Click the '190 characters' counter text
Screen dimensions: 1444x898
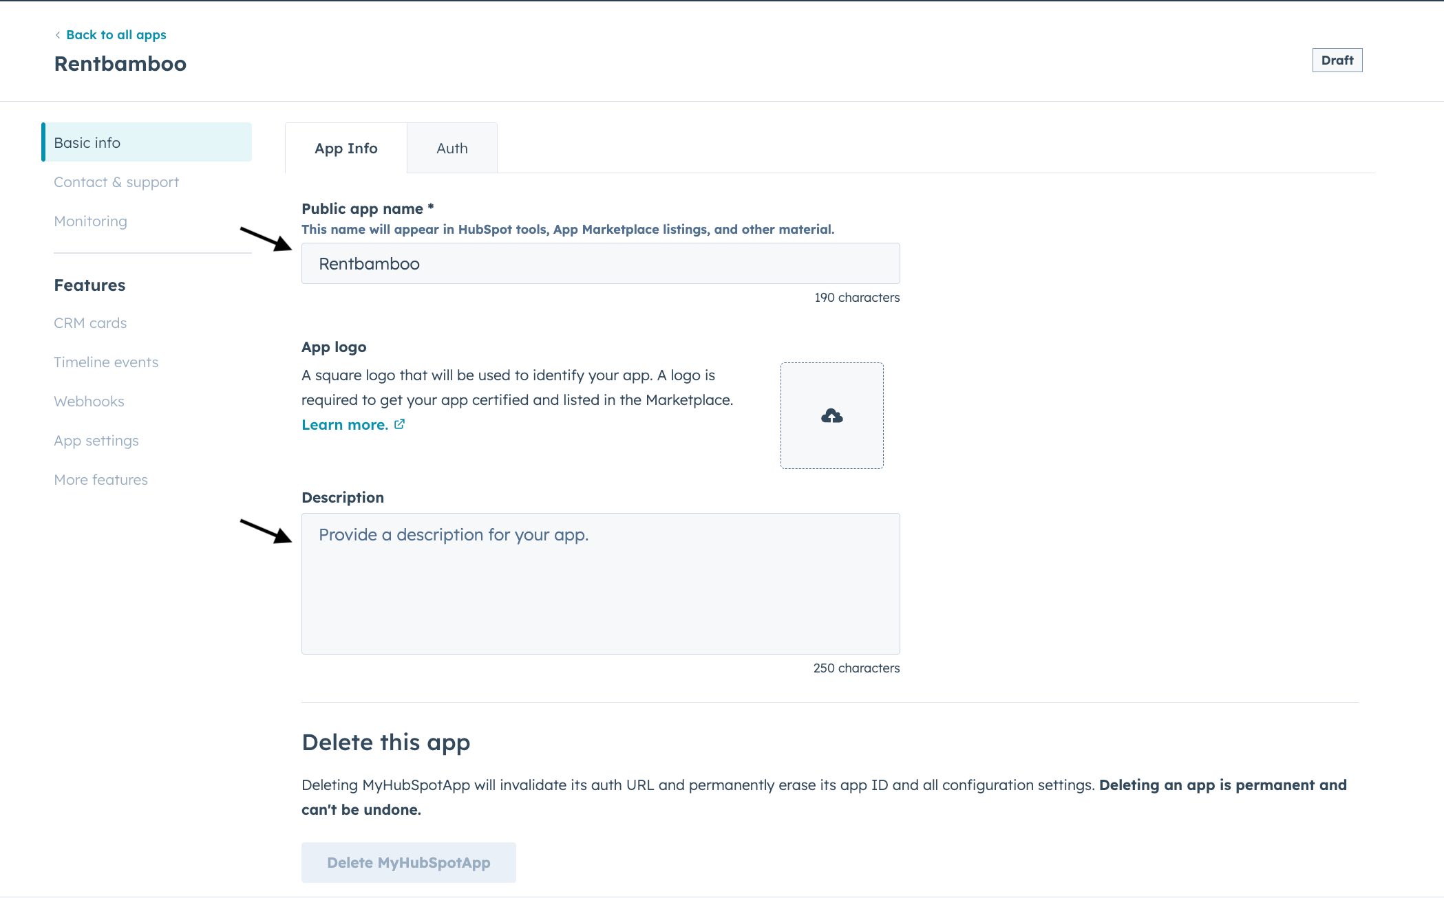click(857, 298)
